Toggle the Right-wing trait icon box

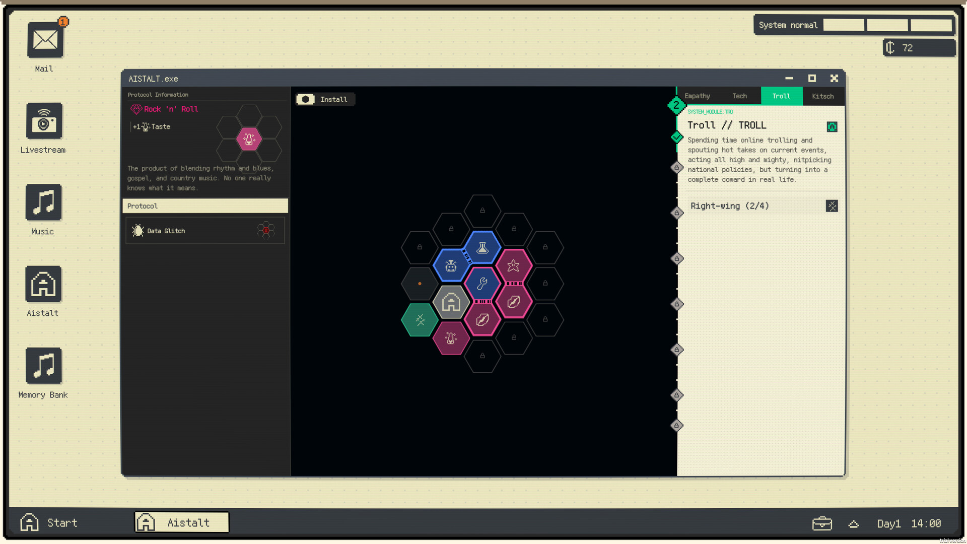(x=832, y=206)
